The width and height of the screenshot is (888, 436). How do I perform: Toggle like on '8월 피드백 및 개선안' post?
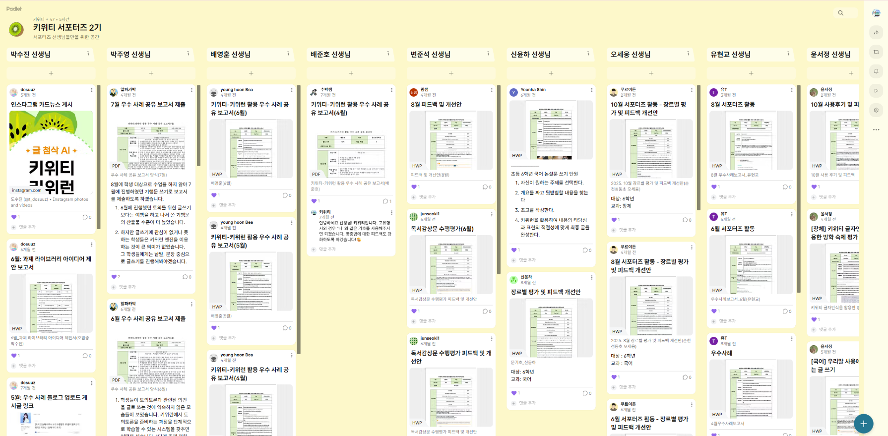point(414,187)
